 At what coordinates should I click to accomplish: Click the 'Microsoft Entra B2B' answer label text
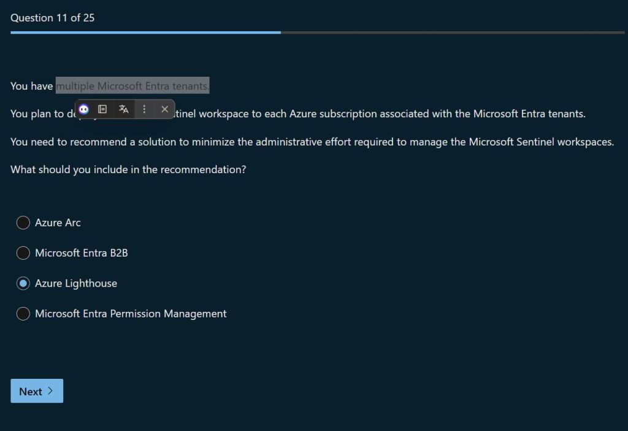[x=82, y=253]
